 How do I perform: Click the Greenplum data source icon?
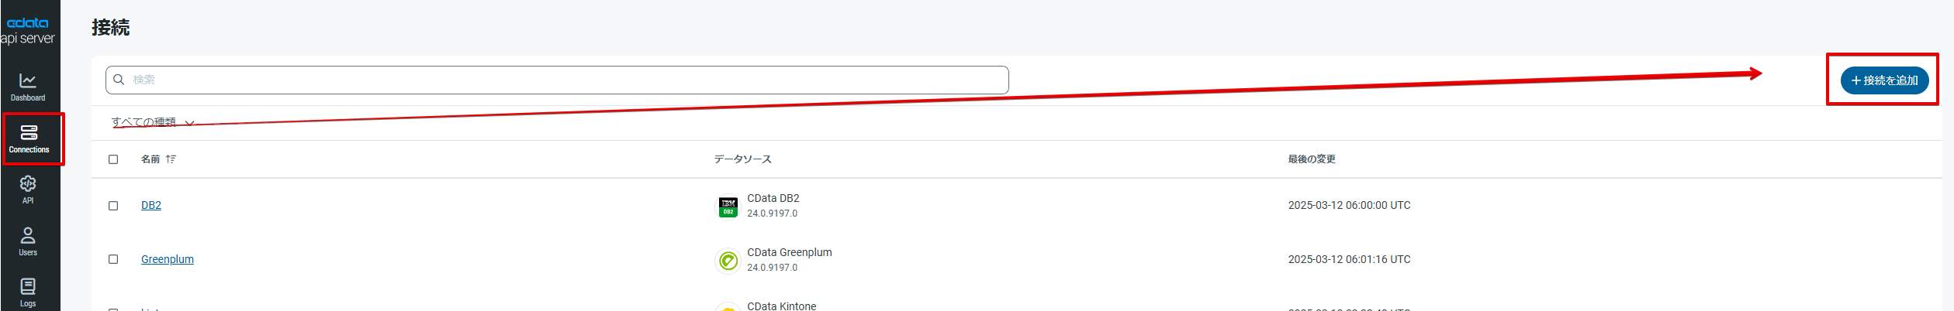coord(728,261)
